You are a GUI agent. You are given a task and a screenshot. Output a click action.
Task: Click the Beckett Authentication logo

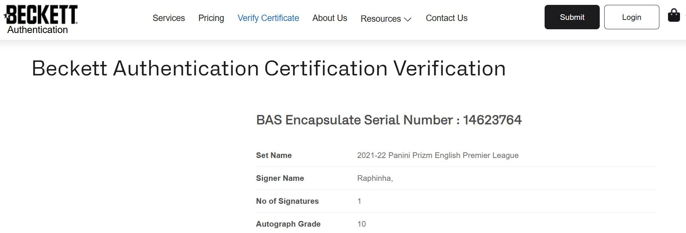click(x=41, y=20)
